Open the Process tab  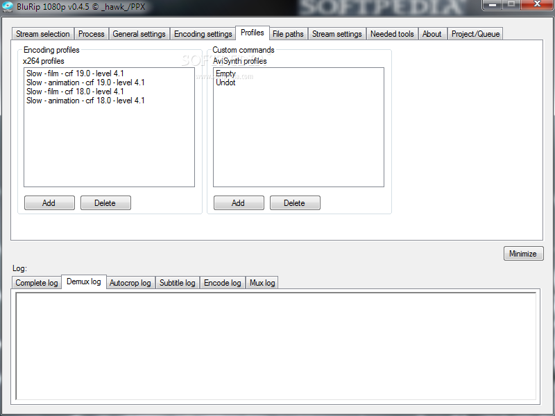92,34
